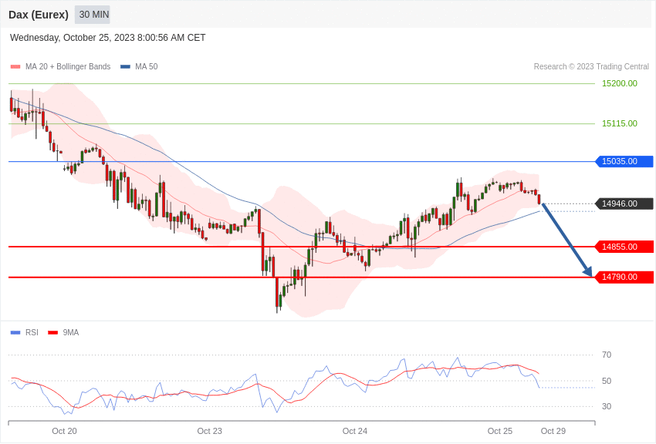Screen dimensions: 656x444
Task: Click the blue 15035.00 pivot price tag
Action: [x=624, y=161]
